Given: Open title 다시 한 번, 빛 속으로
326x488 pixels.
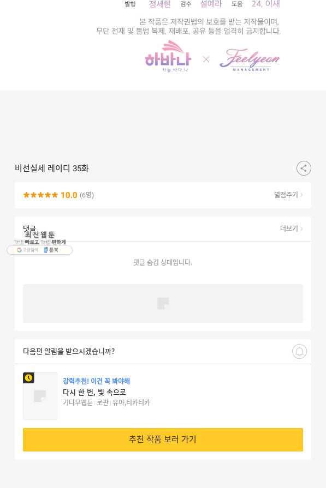Looking at the screenshot, I should [x=94, y=392].
